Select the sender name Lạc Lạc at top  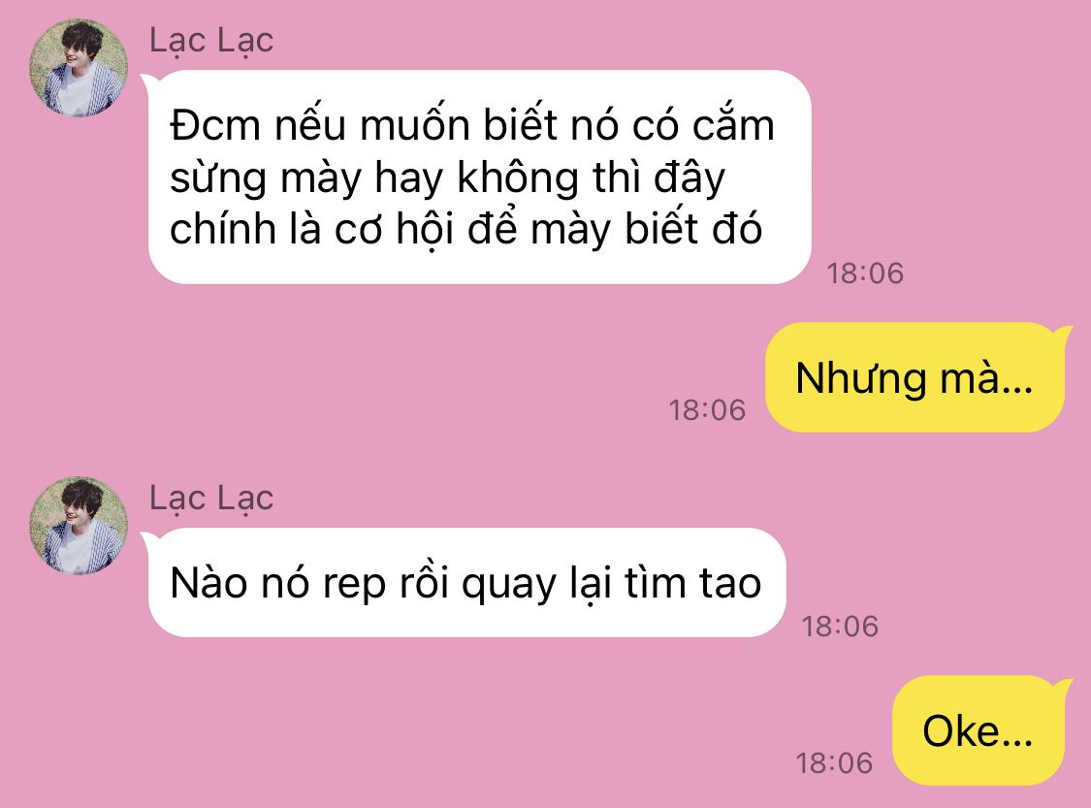coord(211,41)
